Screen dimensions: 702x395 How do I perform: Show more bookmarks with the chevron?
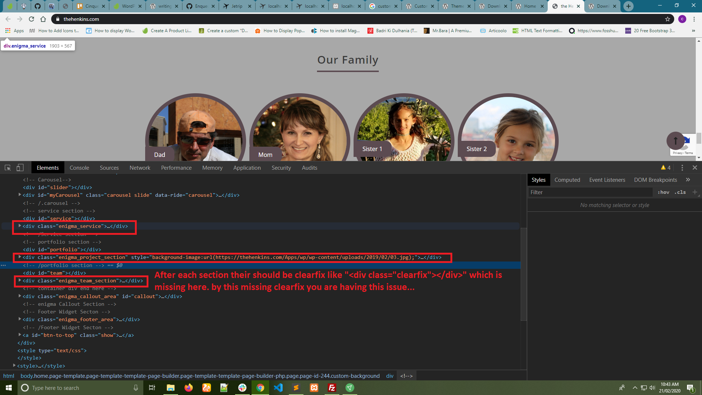pos(694,31)
